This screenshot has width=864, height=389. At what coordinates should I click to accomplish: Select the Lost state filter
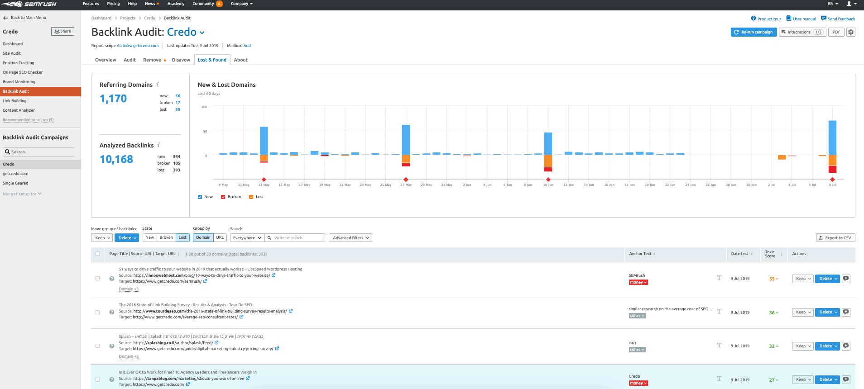(182, 237)
